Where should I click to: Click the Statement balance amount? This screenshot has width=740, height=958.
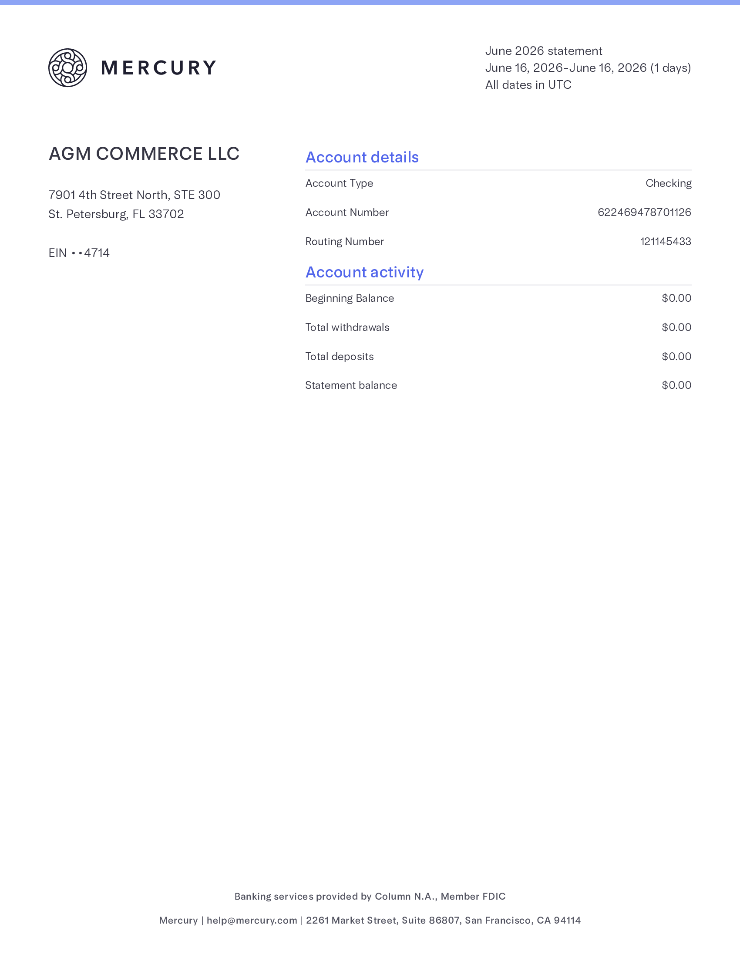676,385
